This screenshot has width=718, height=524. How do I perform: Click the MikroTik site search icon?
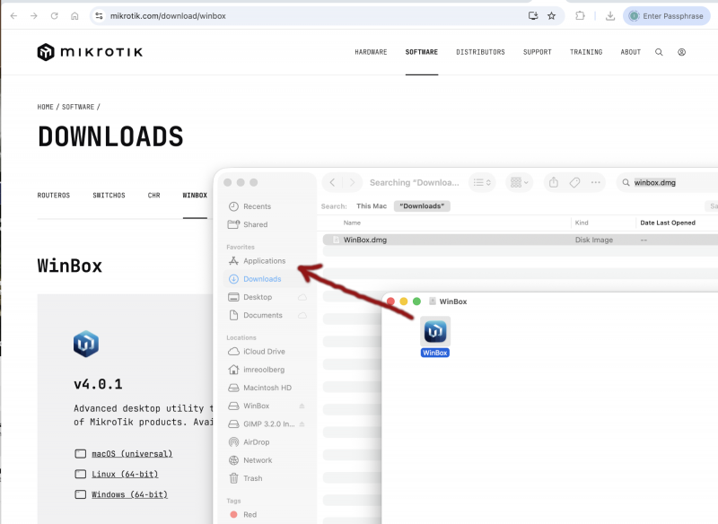[x=659, y=52]
